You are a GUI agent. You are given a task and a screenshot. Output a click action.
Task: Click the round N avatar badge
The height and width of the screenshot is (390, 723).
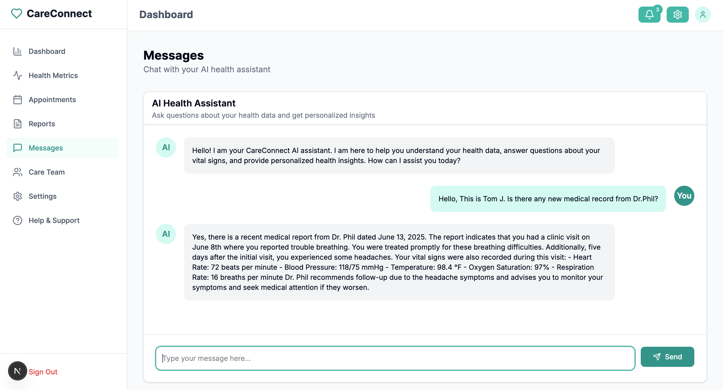pos(17,371)
